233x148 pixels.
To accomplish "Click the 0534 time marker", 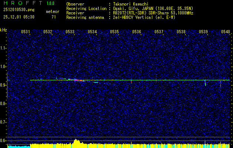I will coord(92,31).
